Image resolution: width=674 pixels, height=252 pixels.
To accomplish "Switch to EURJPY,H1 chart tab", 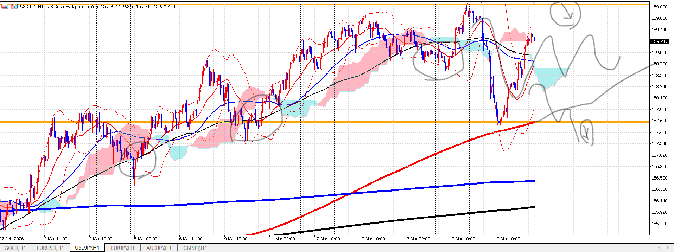I will tap(123, 248).
